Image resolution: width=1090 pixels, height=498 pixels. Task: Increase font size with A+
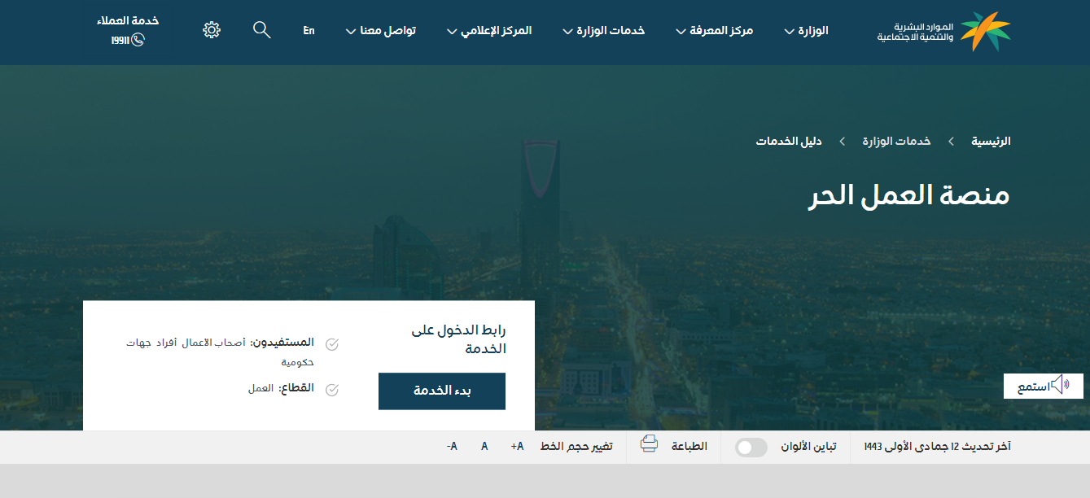click(x=518, y=447)
